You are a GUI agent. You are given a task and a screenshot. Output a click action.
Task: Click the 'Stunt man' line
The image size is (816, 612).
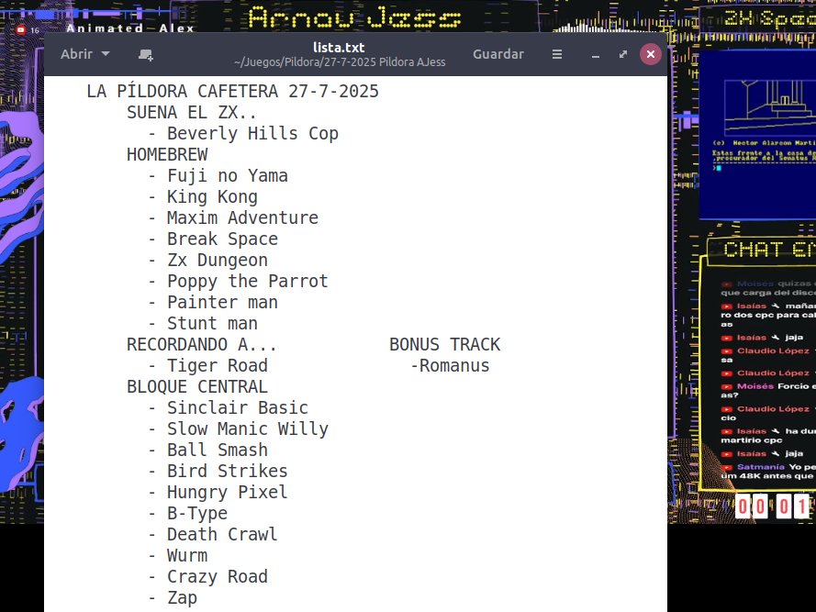point(203,323)
